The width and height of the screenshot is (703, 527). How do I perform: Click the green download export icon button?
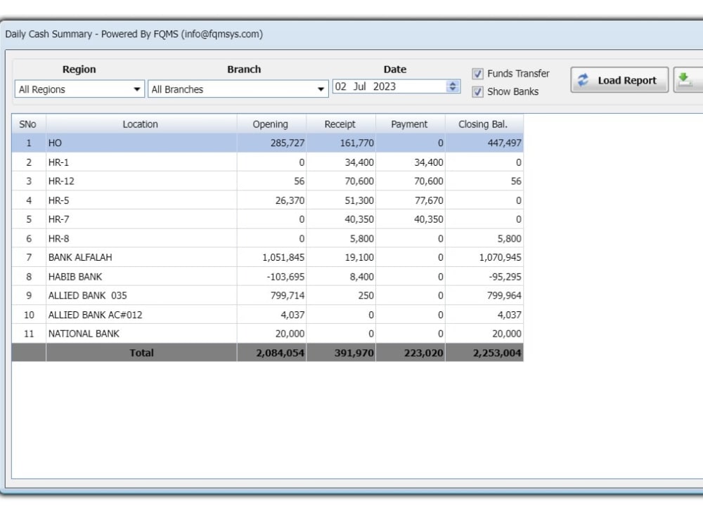click(689, 80)
